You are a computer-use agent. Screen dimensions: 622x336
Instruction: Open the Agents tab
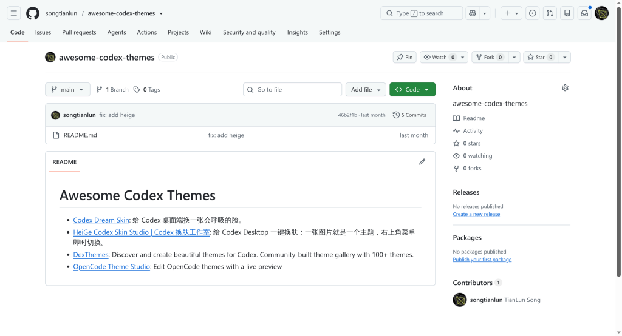[x=116, y=32]
